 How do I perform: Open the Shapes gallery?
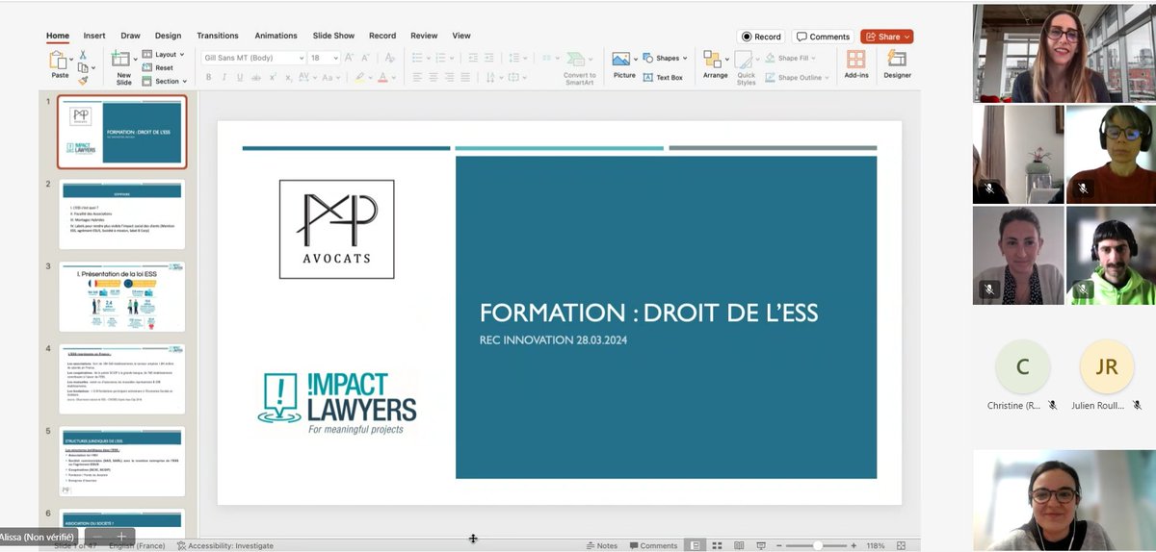665,58
